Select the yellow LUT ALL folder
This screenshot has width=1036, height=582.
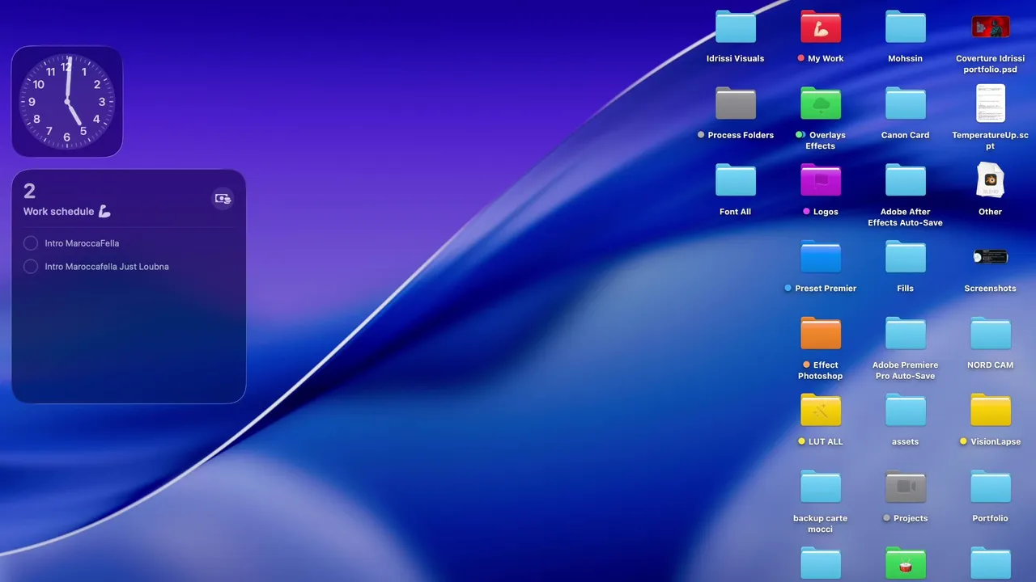[821, 411]
